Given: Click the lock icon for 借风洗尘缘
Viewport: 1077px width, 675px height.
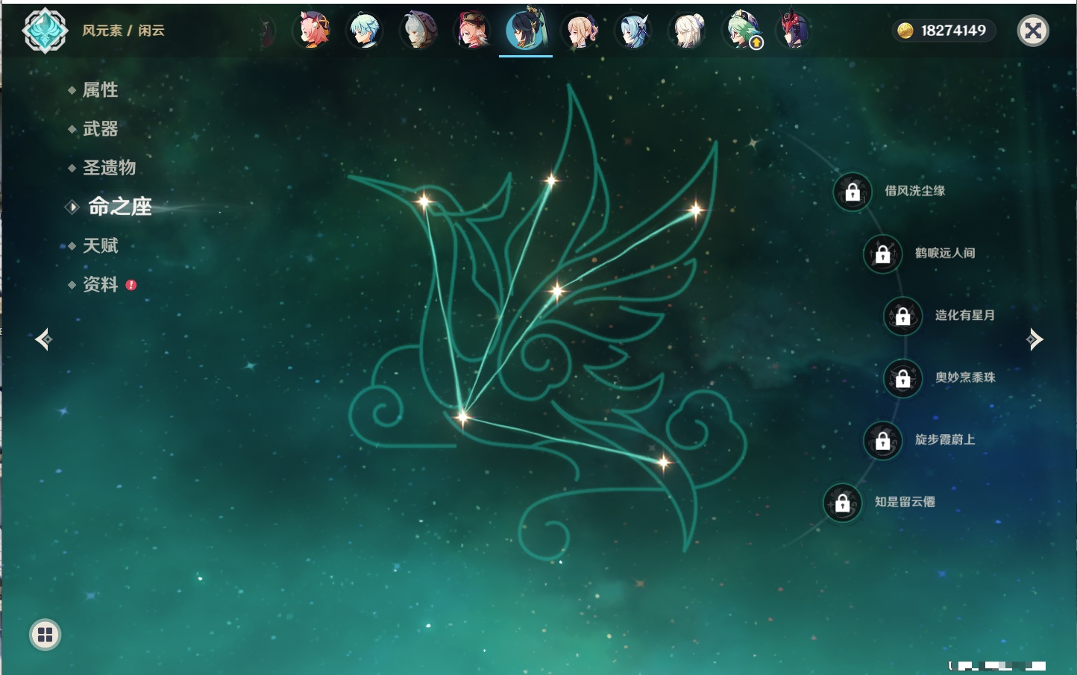Looking at the screenshot, I should (x=853, y=192).
